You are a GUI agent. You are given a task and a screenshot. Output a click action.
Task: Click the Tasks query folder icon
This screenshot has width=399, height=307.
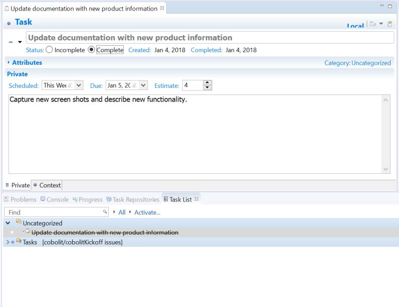tap(19, 242)
